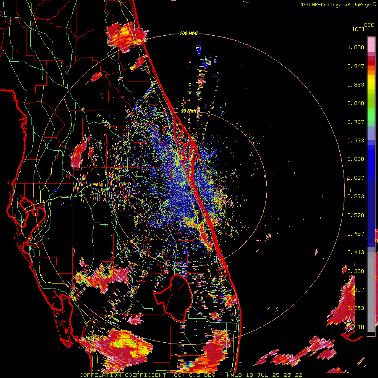Screen dimensions: 378x378
Task: Select the 0.840 scale value
Action: pos(356,103)
